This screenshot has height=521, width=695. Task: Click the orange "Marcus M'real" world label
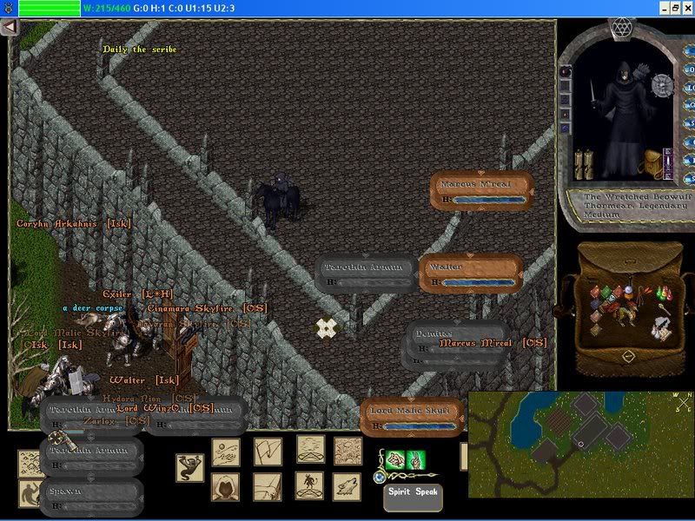(475, 343)
